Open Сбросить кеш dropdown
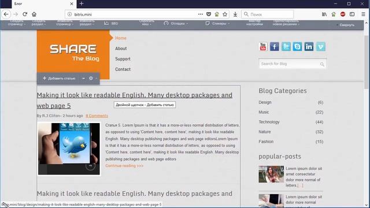 pyautogui.click(x=146, y=23)
